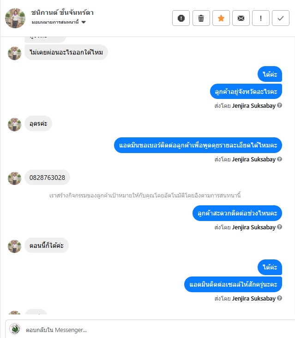Click page avatar icon beside reply box
The image size is (295, 338).
click(15, 329)
